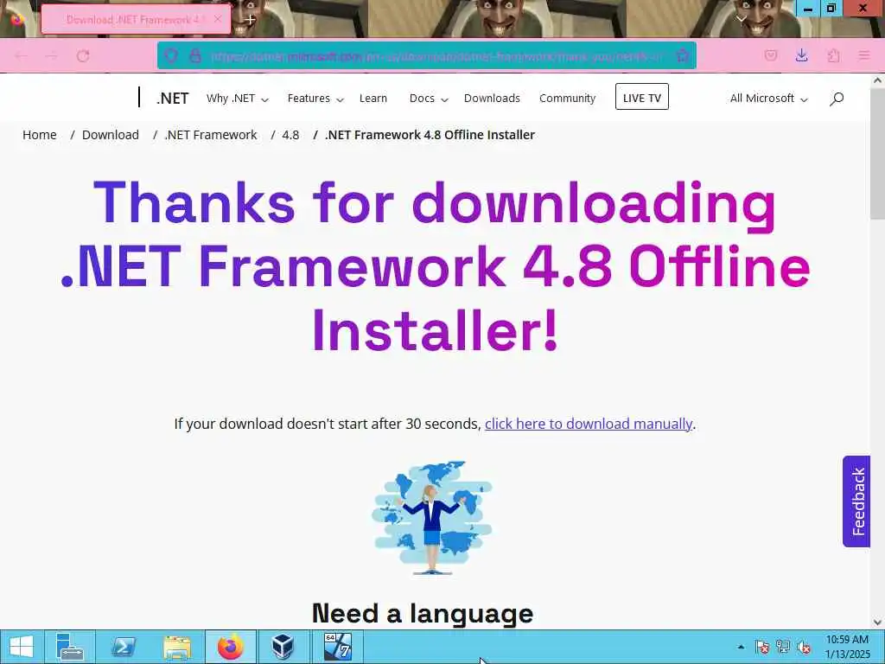This screenshot has width=885, height=664.
Task: Reload the current page
Action: (x=83, y=56)
